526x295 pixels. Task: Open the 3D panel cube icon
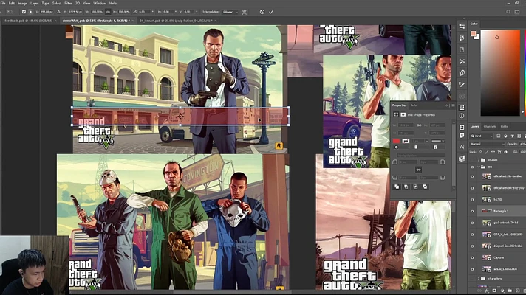462,159
